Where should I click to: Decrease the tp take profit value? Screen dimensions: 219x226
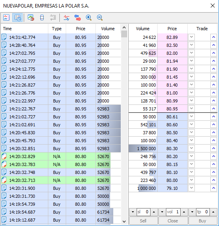(x=192, y=212)
